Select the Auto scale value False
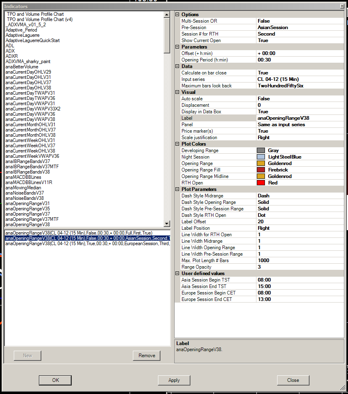The height and width of the screenshot is (394, 348). pyautogui.click(x=300, y=99)
